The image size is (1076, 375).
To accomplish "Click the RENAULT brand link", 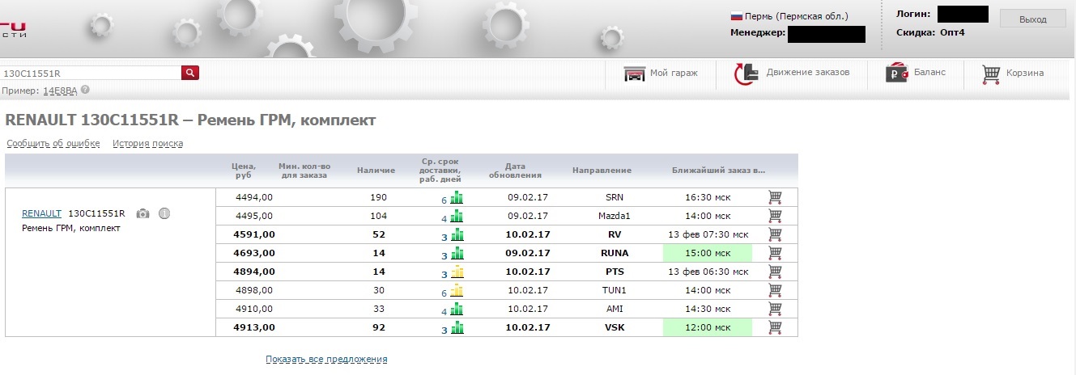I will (x=41, y=213).
